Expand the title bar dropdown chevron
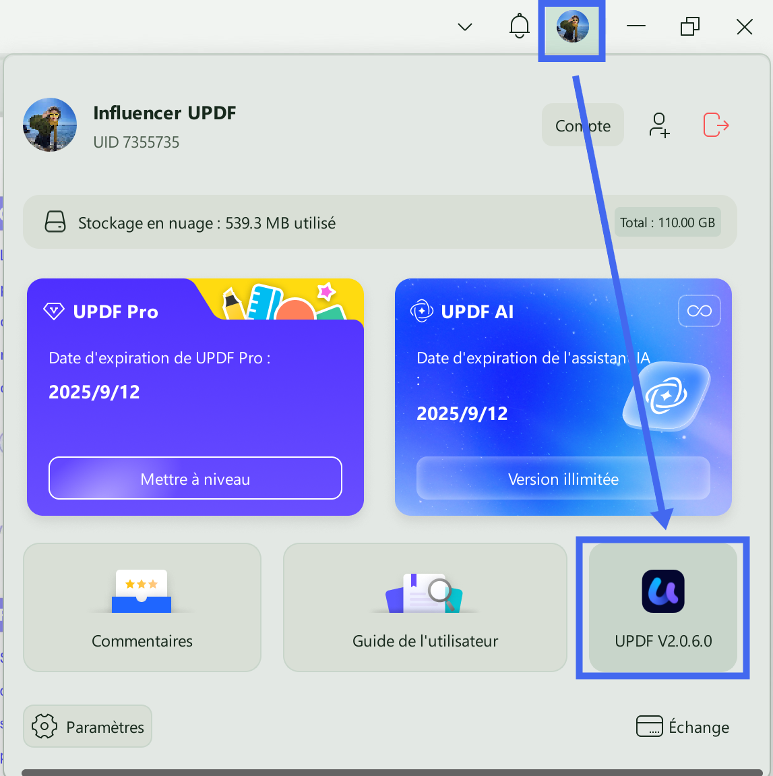 pyautogui.click(x=465, y=27)
